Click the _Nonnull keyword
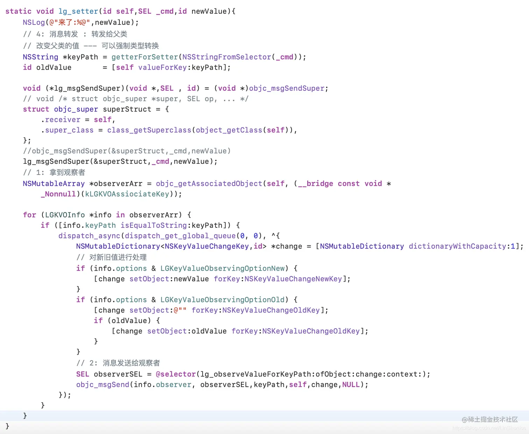This screenshot has height=434, width=529. pos(58,194)
